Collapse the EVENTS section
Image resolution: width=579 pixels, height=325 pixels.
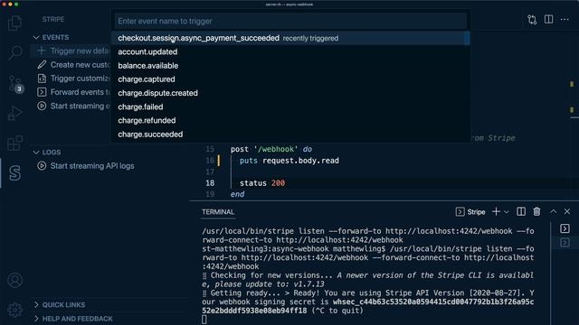pos(36,37)
